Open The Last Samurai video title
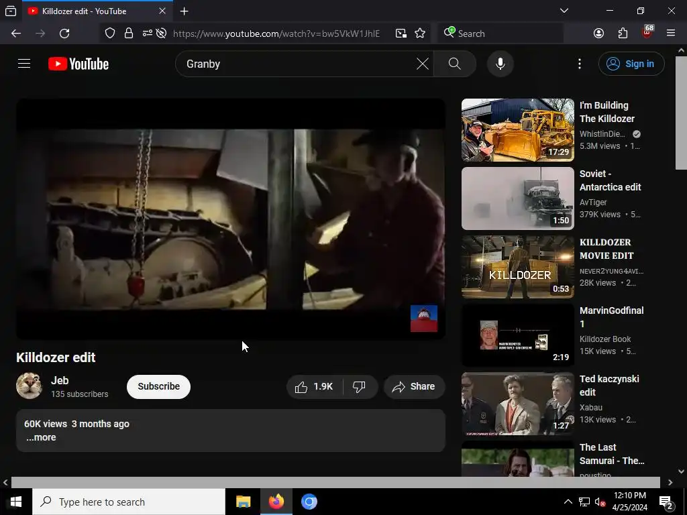The height and width of the screenshot is (515, 687). 612,454
